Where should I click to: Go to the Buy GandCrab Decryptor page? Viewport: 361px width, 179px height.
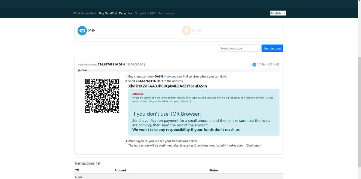click(116, 13)
